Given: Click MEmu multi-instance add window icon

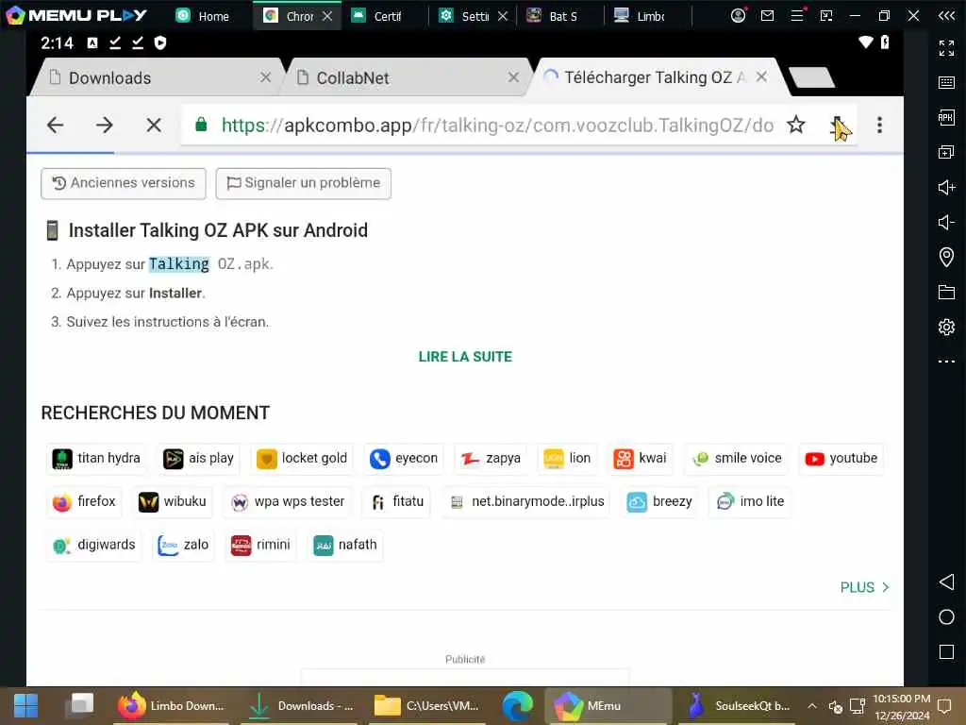Looking at the screenshot, I should (946, 152).
